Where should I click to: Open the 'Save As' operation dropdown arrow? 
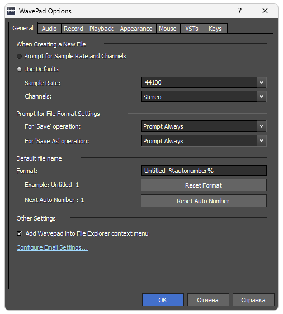(x=261, y=141)
